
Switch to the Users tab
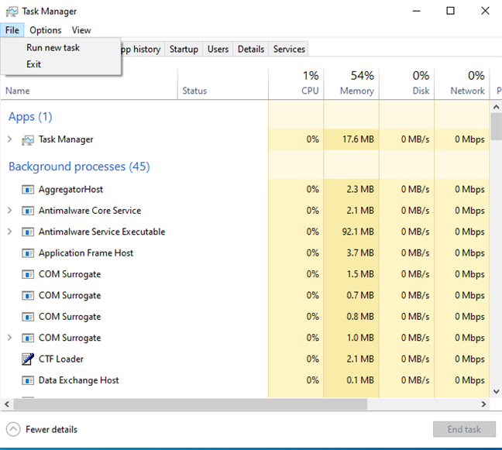point(218,50)
